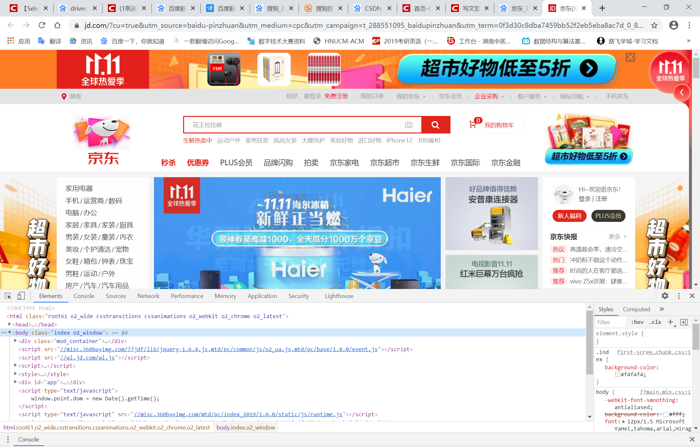
Task: Switch to the Computed styles tab
Action: [x=636, y=309]
